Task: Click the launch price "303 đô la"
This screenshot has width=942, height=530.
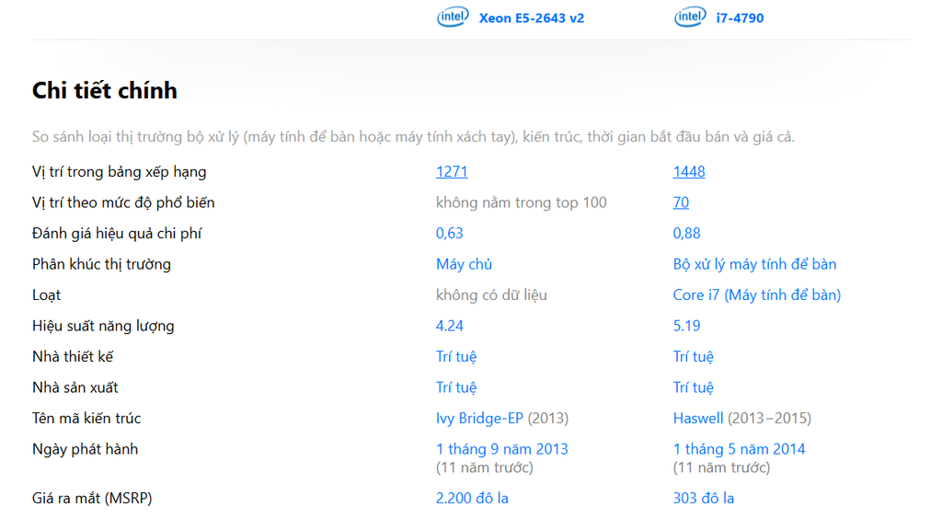Action: point(704,498)
